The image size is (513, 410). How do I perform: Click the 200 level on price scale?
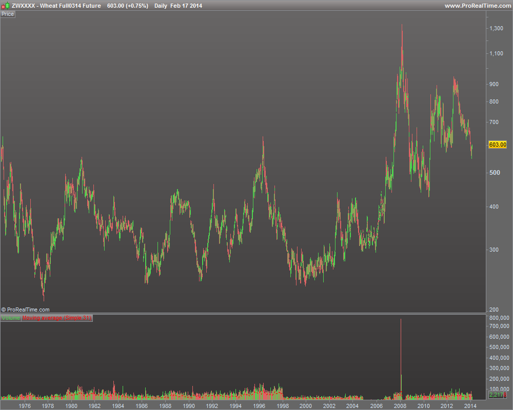(494, 310)
